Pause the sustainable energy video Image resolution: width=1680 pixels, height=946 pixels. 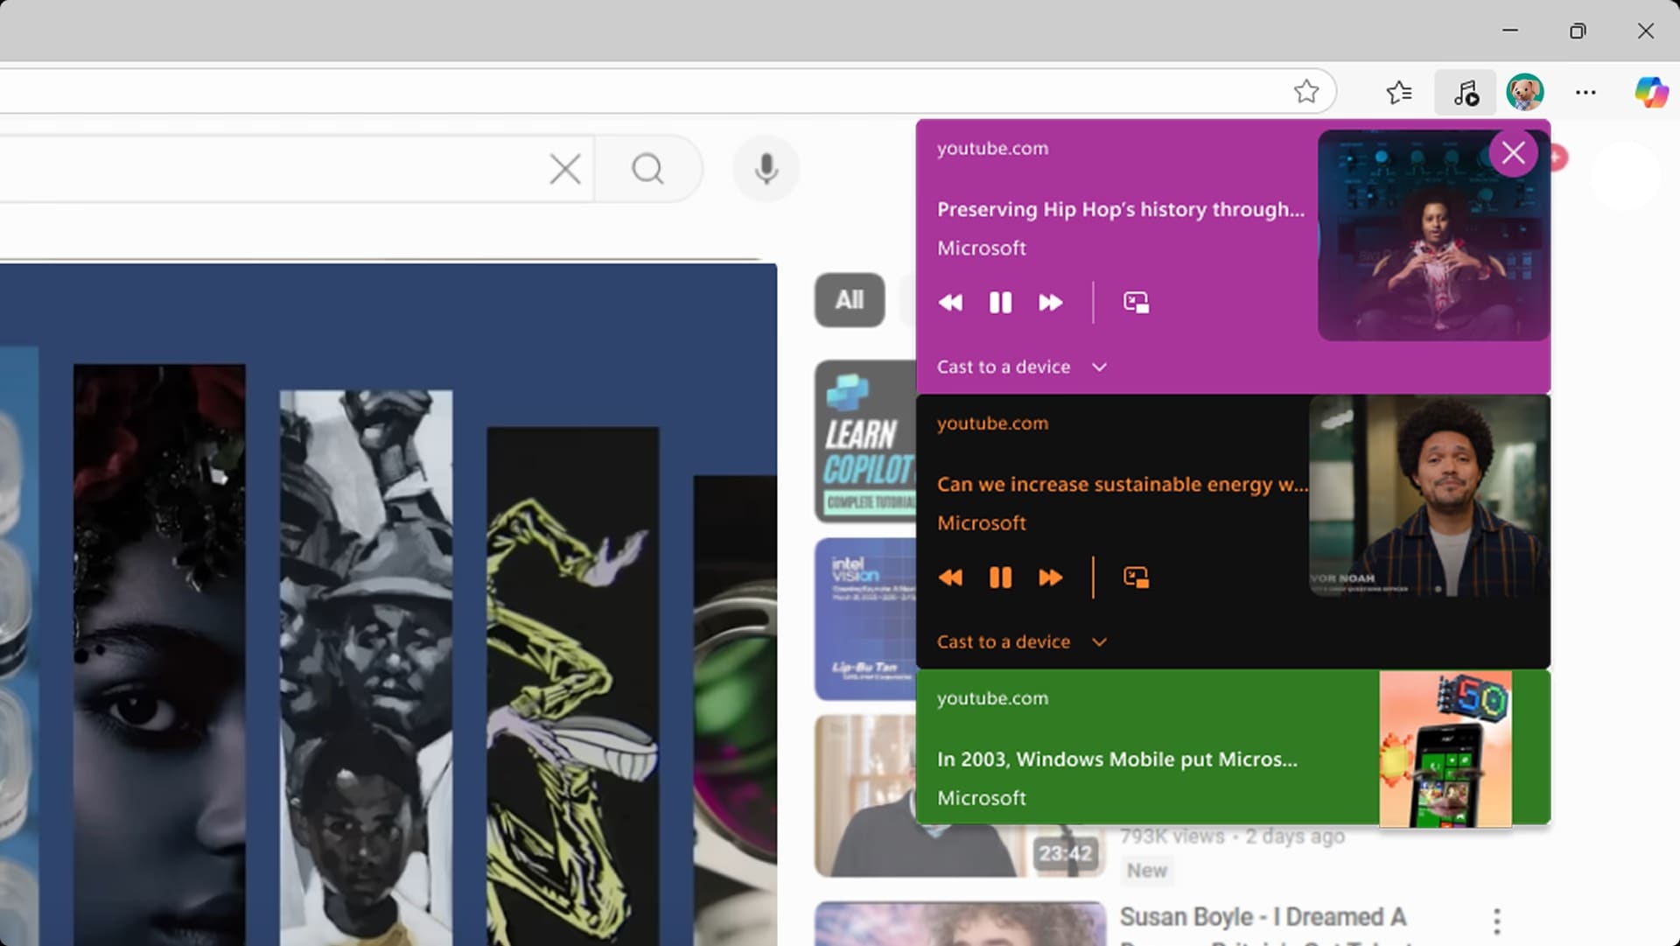1000,578
